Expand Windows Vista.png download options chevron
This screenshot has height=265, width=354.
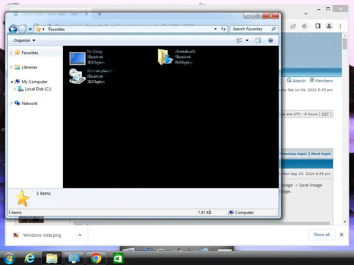click(80, 235)
